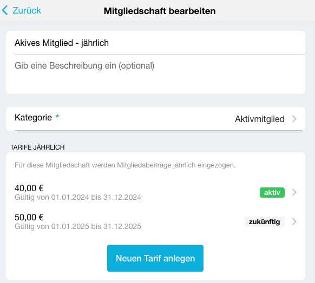The width and height of the screenshot is (315, 283).
Task: Click the blue required asterisk by Kategorie
Action: click(x=57, y=116)
